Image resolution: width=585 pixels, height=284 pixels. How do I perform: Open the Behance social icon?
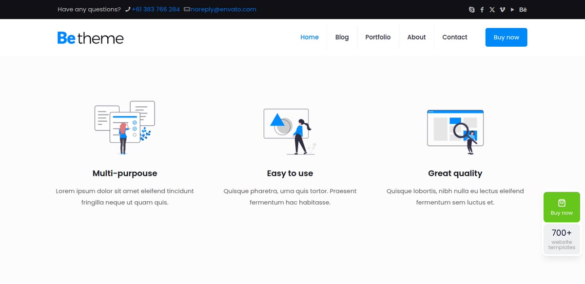pyautogui.click(x=523, y=10)
